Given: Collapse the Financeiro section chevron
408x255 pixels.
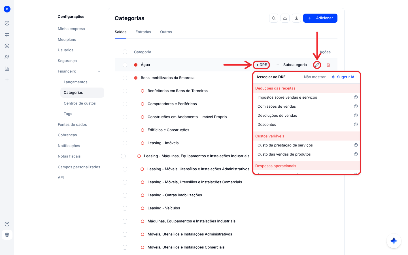Looking at the screenshot, I should pyautogui.click(x=99, y=71).
